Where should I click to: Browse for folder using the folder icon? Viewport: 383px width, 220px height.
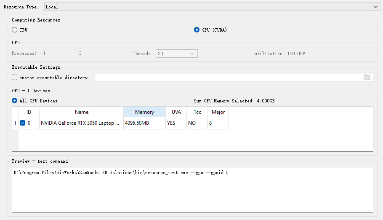click(x=367, y=78)
